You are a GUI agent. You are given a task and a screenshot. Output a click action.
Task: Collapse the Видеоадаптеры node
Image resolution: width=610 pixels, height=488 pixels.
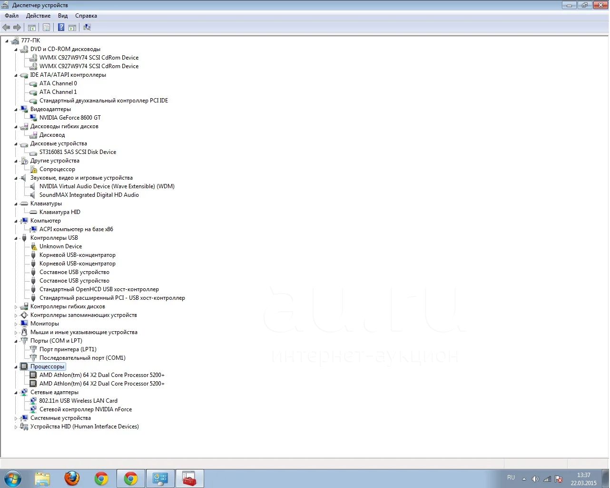pos(16,109)
